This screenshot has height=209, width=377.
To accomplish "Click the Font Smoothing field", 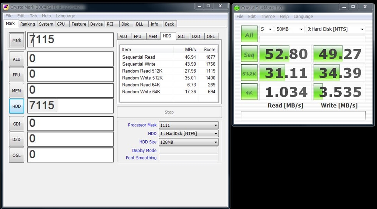I will pos(189,158).
